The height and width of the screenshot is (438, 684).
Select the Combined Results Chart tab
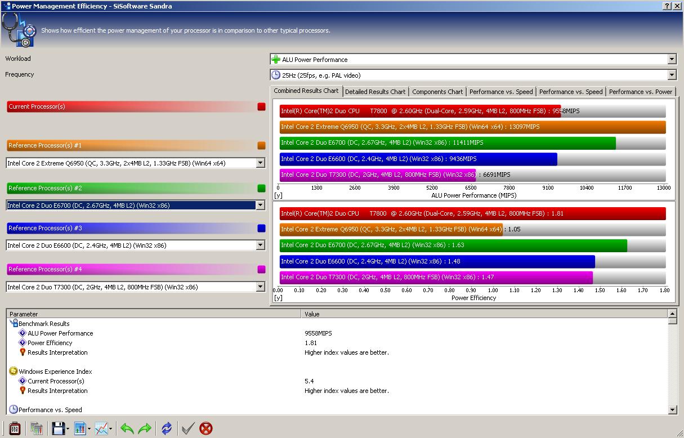(x=306, y=91)
